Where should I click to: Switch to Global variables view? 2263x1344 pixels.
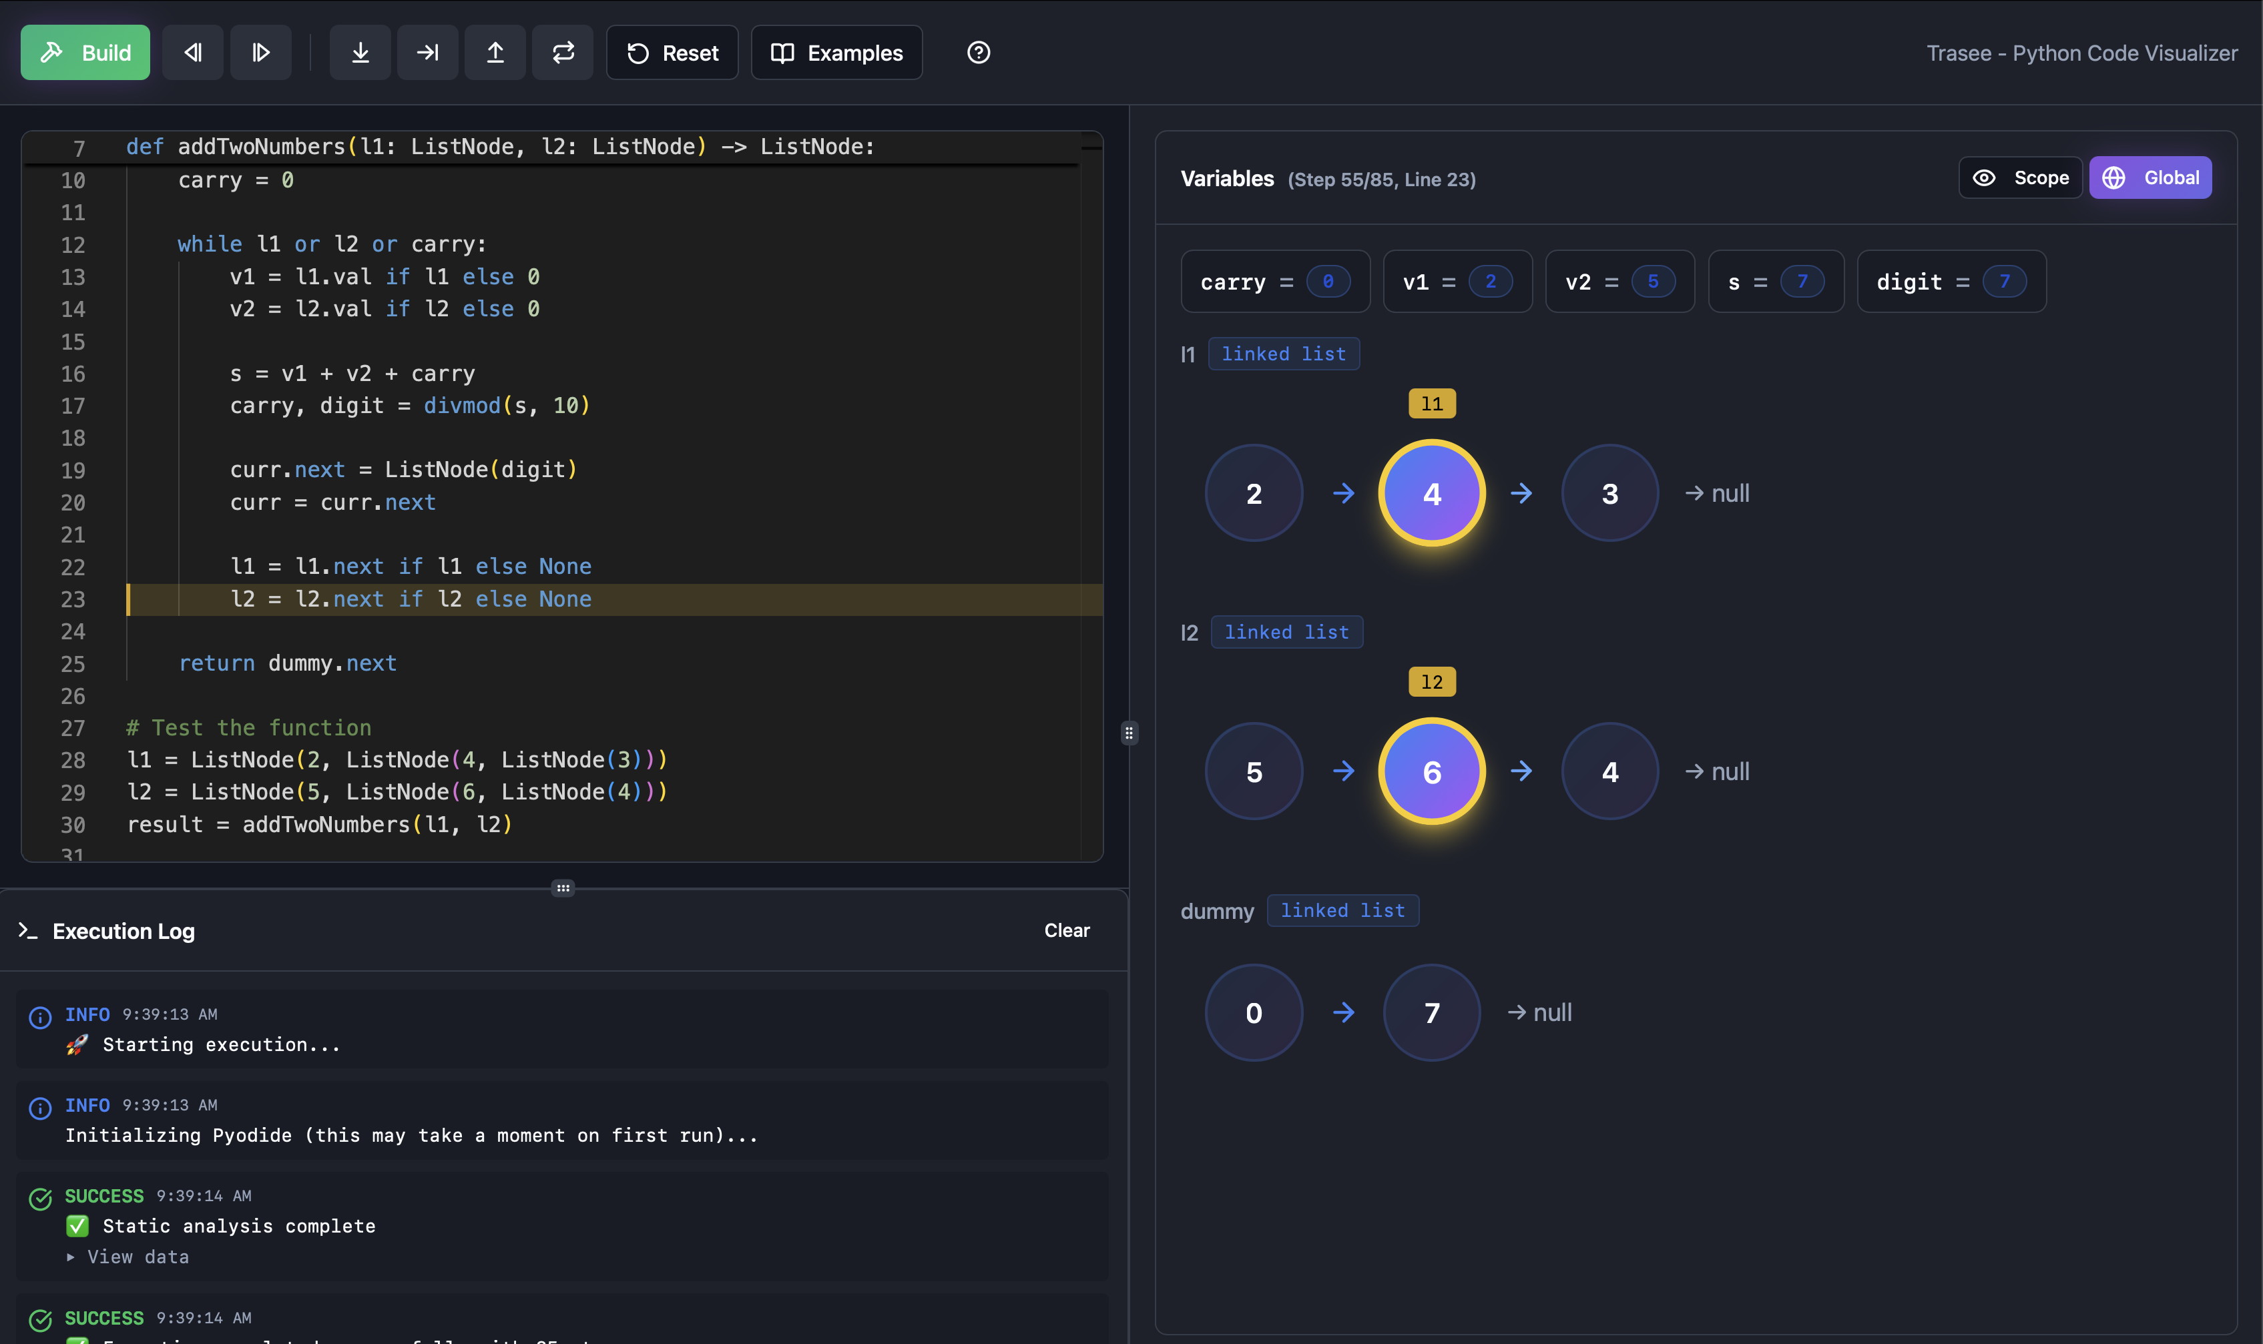point(2150,178)
